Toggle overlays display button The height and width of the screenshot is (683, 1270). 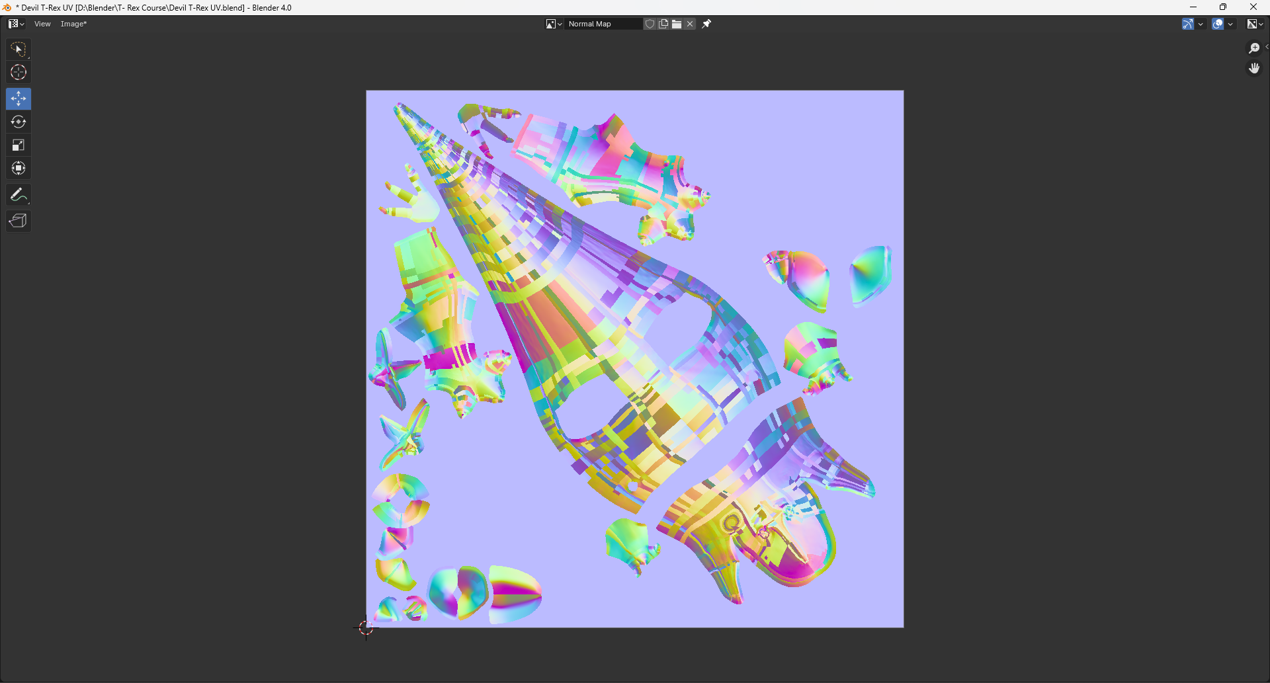pos(1218,24)
